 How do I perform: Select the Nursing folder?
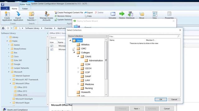tap(87, 88)
